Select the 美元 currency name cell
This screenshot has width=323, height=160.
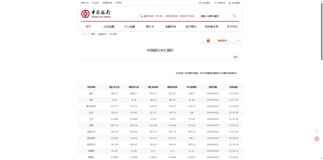[x=91, y=93]
